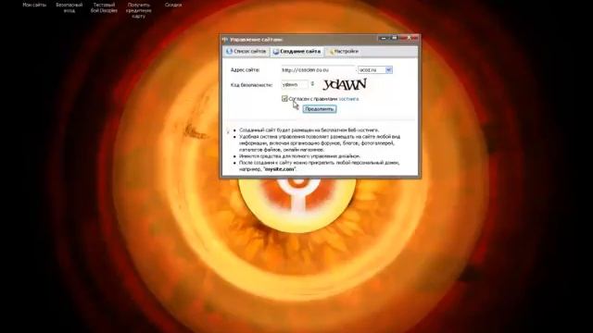Screen dimensions: 593x333
Task: Open the хостинга rules link
Action: 348,99
